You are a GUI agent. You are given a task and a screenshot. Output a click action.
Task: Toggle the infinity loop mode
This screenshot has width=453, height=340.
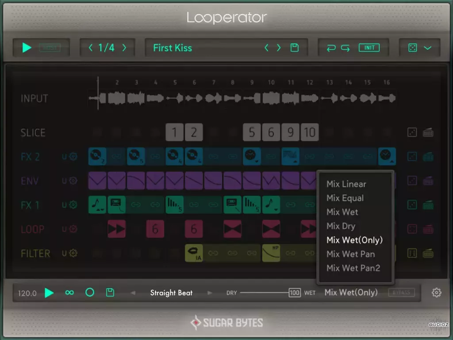69,293
